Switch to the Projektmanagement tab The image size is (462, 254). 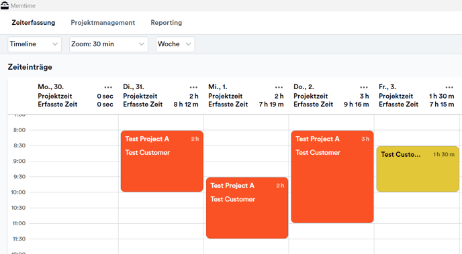[103, 23]
